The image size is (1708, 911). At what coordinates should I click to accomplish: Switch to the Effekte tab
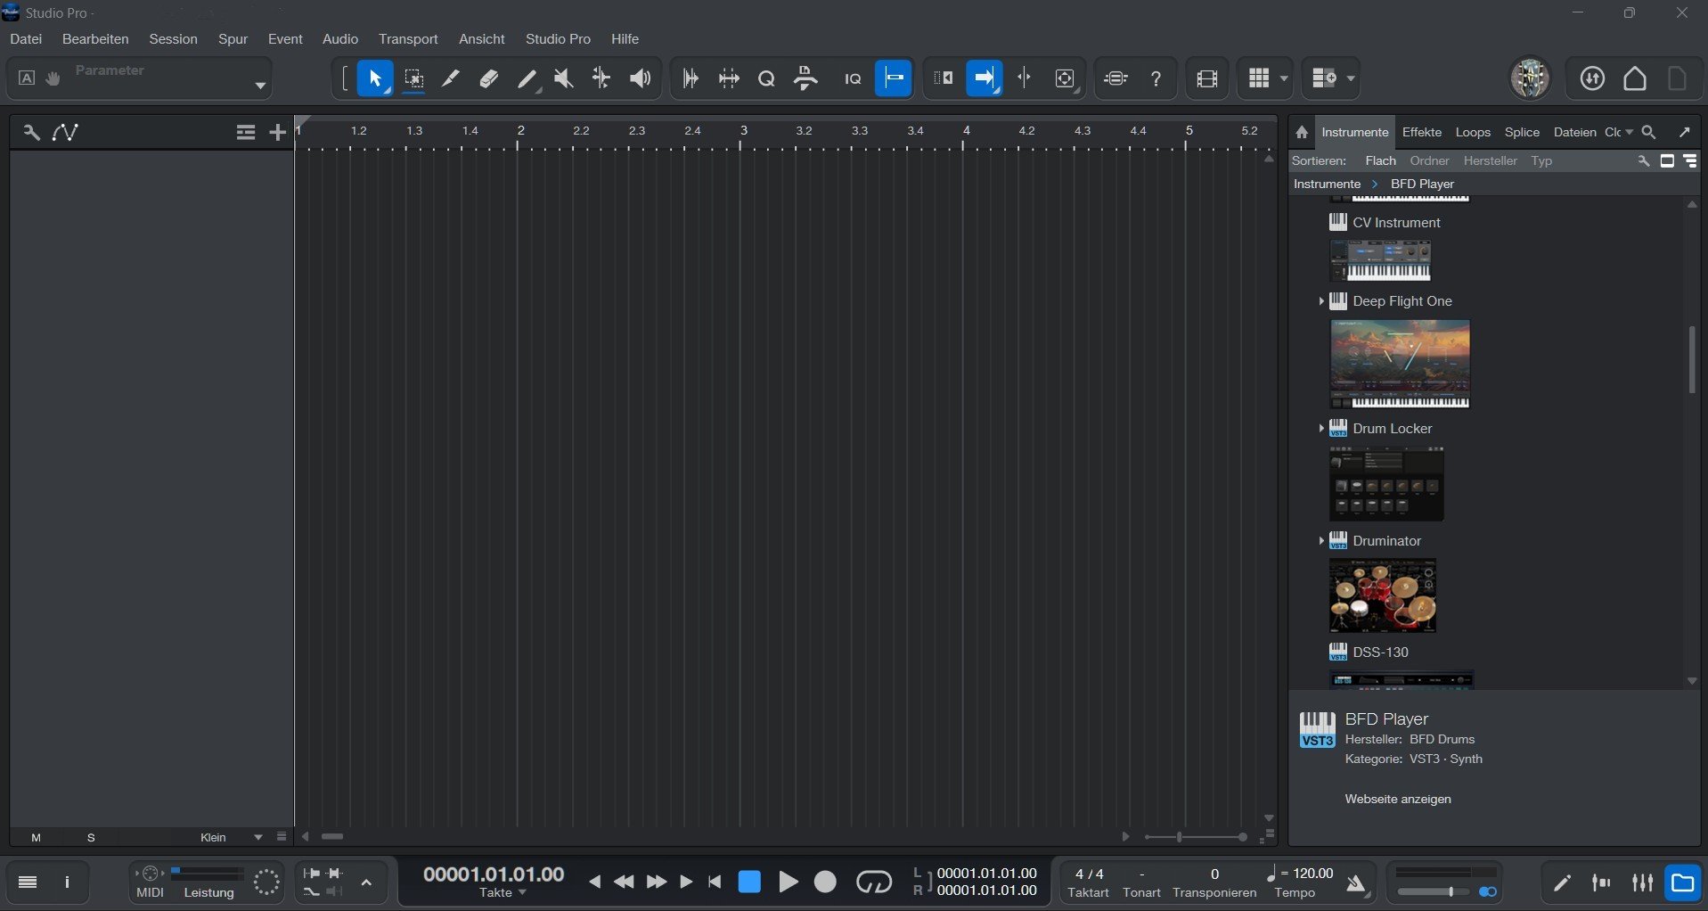[x=1422, y=133]
